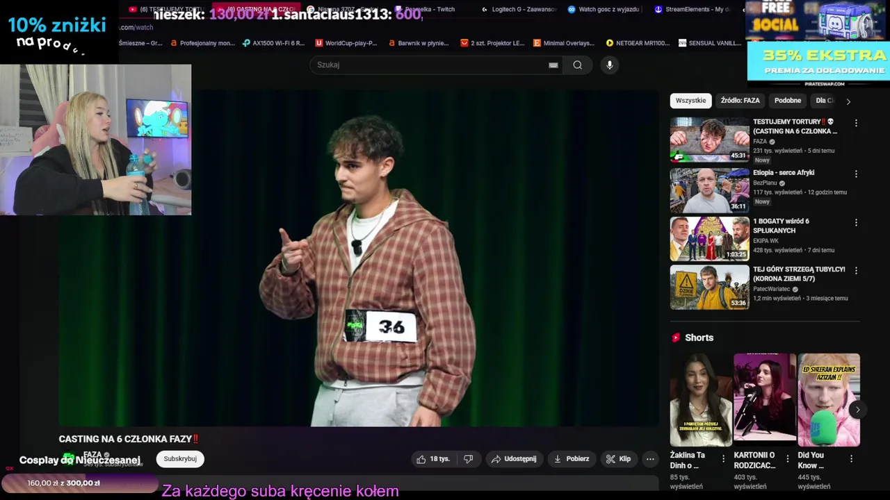Click the video title CASTING NA 6 CZŁONKA FAZY
Screen dimensions: 890x500
coord(129,439)
